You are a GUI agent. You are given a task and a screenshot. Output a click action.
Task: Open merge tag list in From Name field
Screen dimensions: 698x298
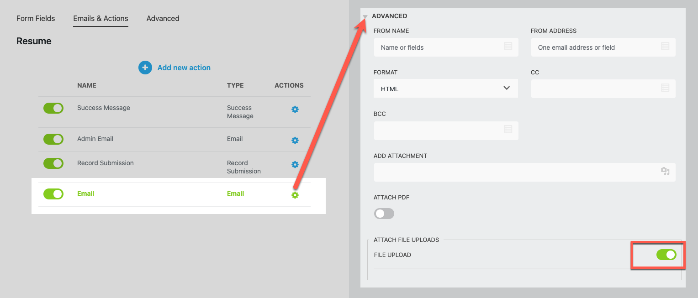pos(508,46)
